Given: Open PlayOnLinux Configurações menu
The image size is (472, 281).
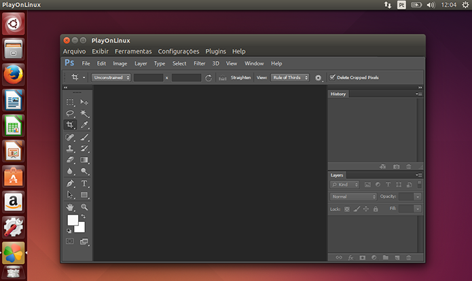Looking at the screenshot, I should tap(179, 52).
